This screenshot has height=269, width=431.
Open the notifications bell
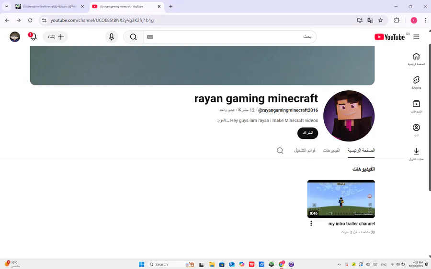click(x=33, y=37)
